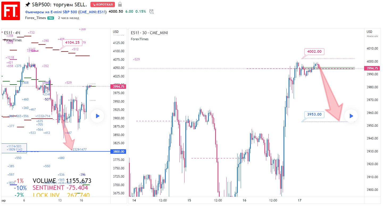This screenshot has height=206, width=383.
Task: Click the 3994.75 price tag on right axis
Action: pyautogui.click(x=372, y=68)
